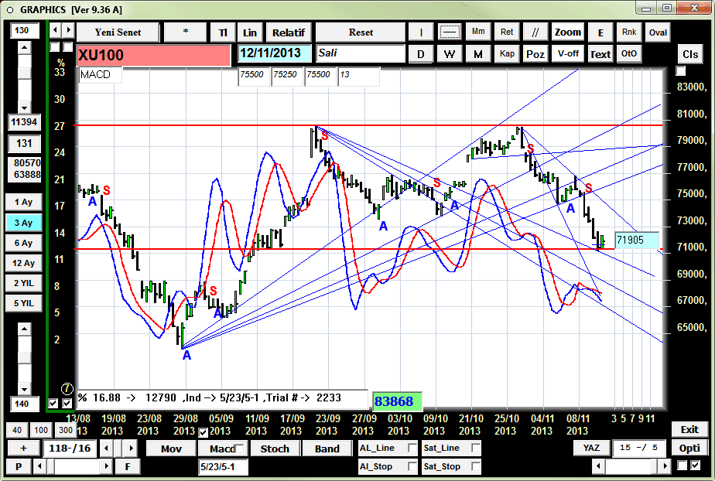The image size is (715, 481).
Task: Toggle unchecked checkbox beside Opti scrollbar
Action: click(x=682, y=465)
